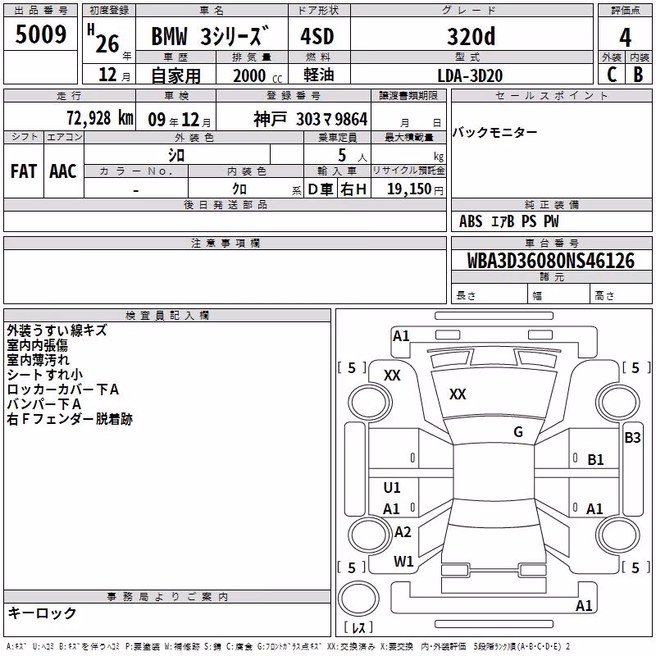Viewport: 656px width, 656px height.
Task: Click 検査員記入欄 header
Action: 167,316
